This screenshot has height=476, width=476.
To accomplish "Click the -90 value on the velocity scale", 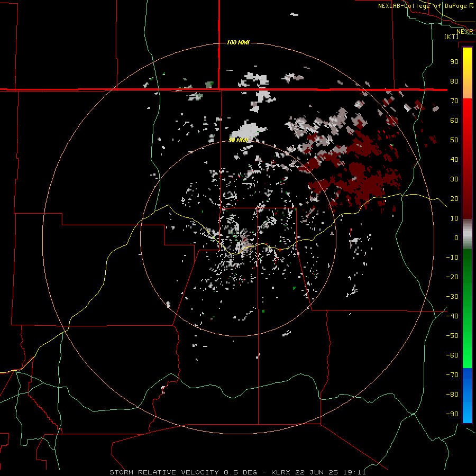I will tap(452, 414).
